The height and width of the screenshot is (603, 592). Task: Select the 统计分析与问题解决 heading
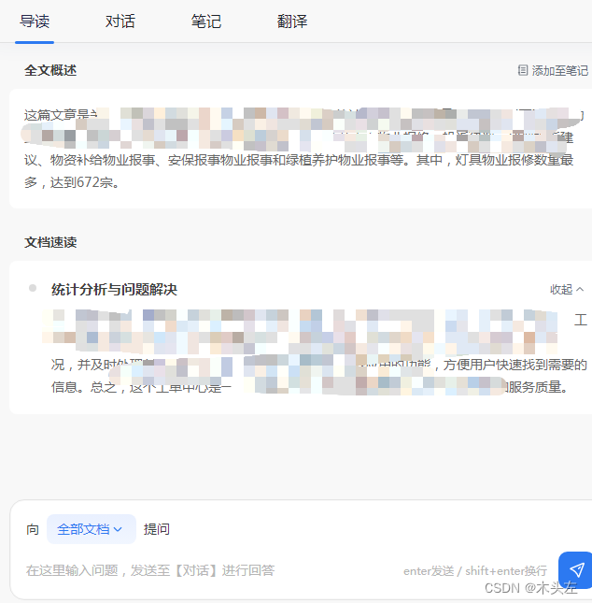(x=114, y=289)
